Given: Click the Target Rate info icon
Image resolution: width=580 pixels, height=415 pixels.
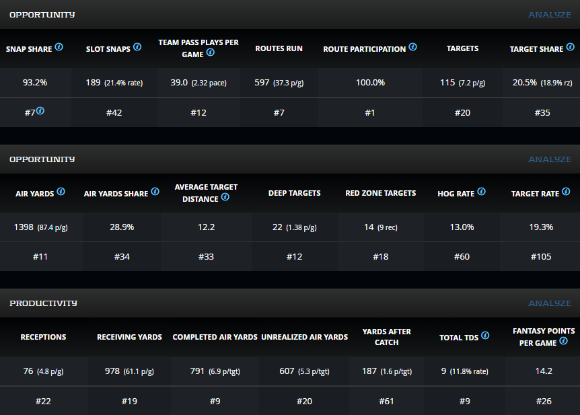Looking at the screenshot, I should click(x=565, y=192).
